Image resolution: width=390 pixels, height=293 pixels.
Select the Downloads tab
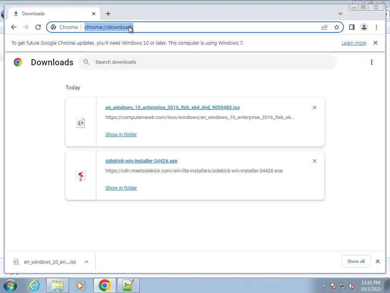pyautogui.click(x=54, y=14)
